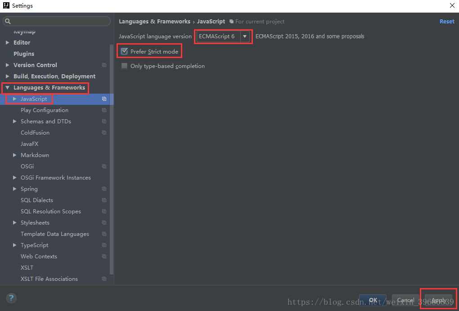Click the project-level icon beside TypeScript
This screenshot has width=459, height=311.
click(104, 245)
